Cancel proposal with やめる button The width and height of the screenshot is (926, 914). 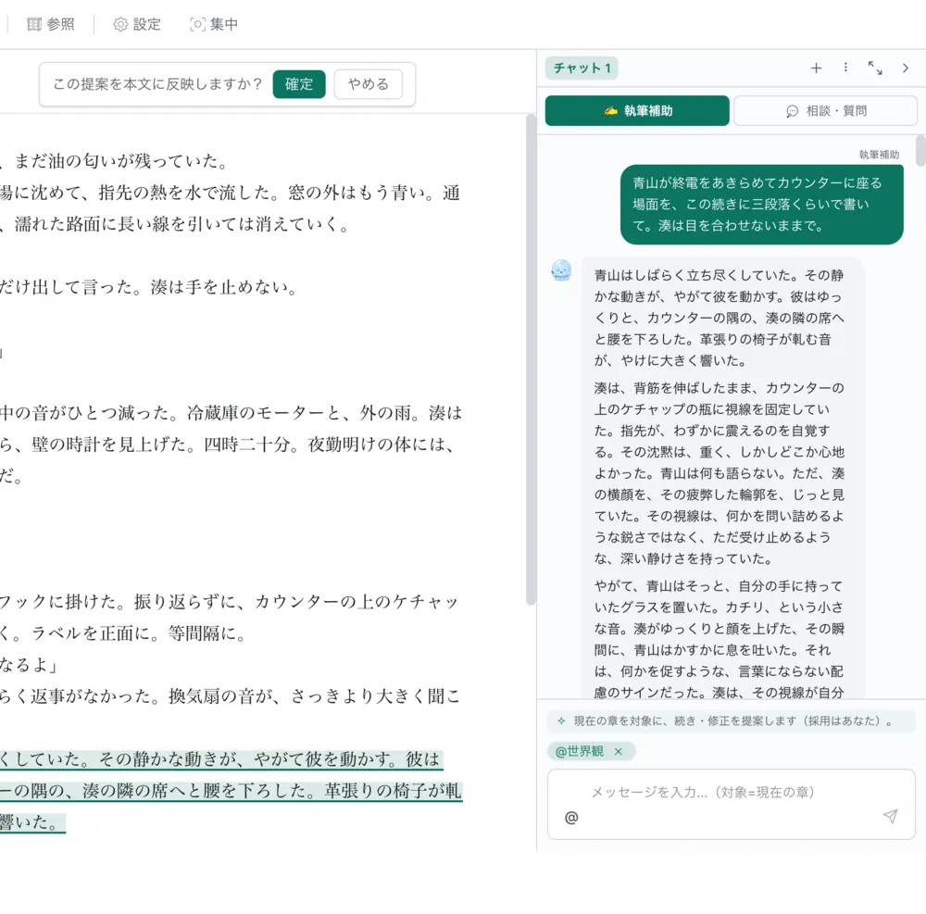point(369,84)
